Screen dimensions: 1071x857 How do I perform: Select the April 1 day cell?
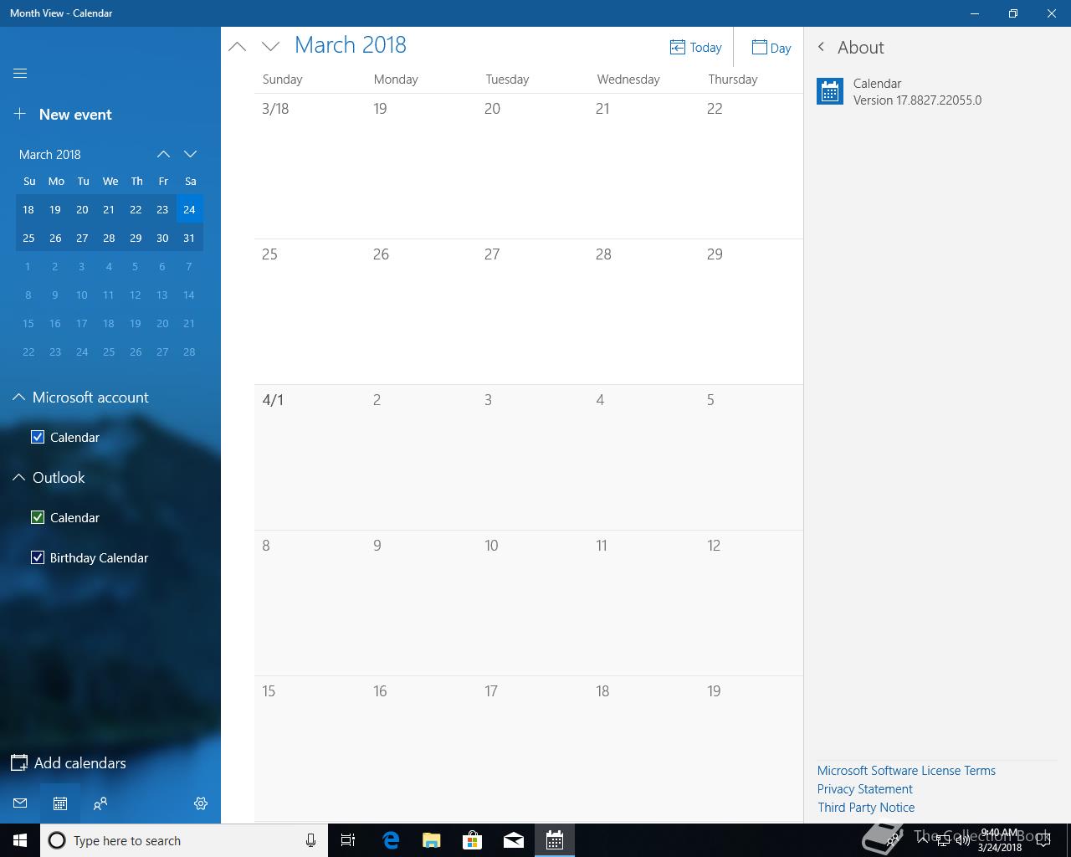tap(310, 457)
